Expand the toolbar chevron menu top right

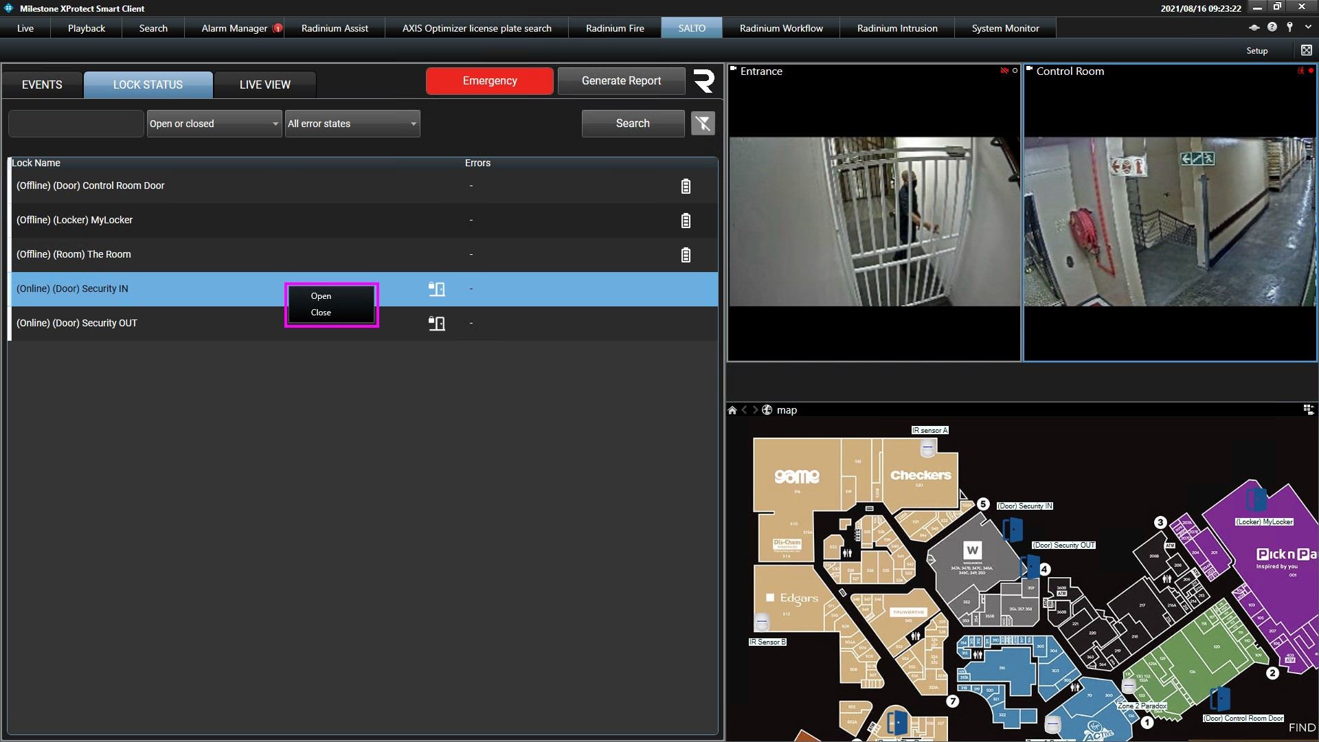click(x=1308, y=27)
